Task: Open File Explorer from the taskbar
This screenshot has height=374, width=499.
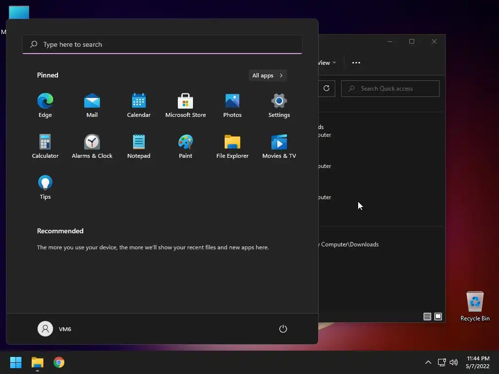Action: point(37,362)
